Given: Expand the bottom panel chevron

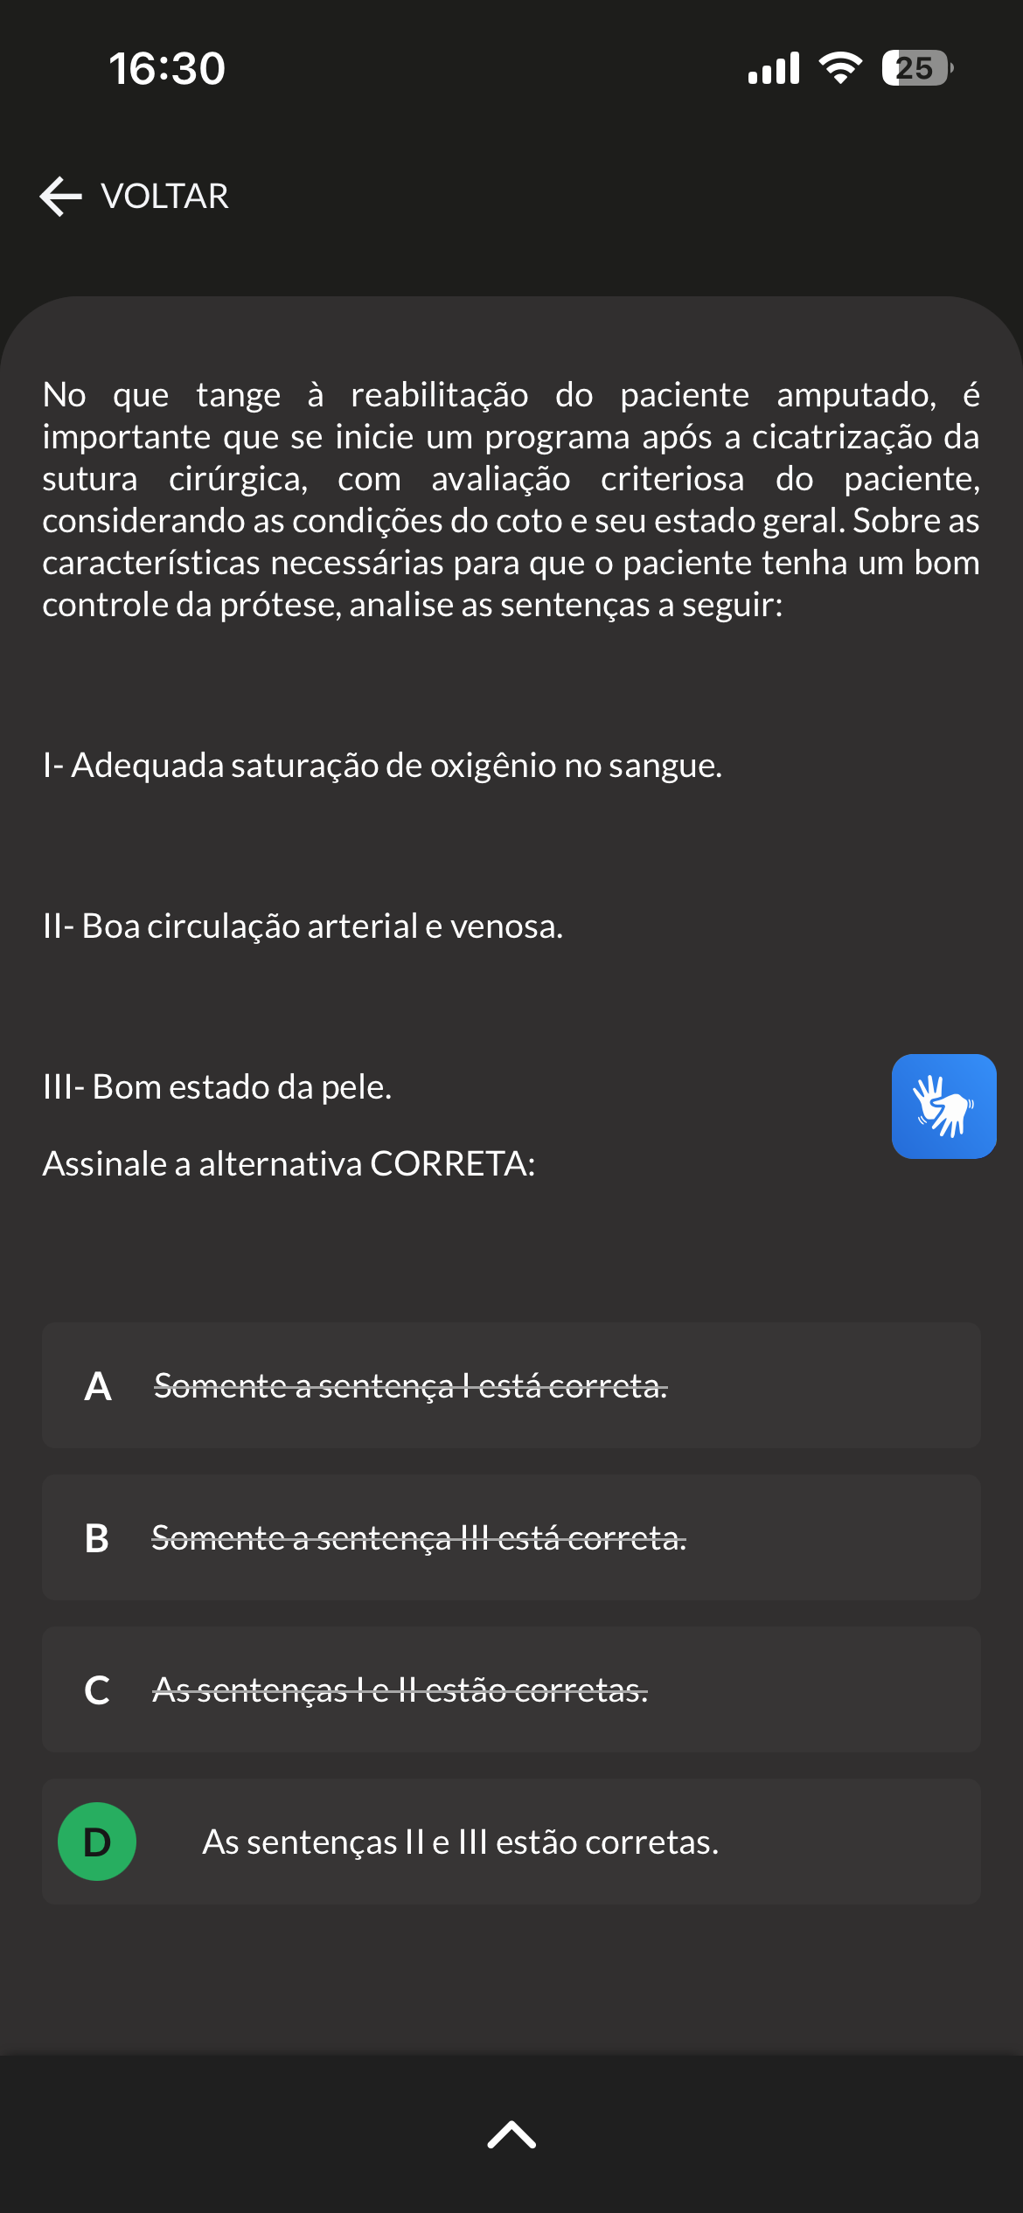Looking at the screenshot, I should [511, 2134].
